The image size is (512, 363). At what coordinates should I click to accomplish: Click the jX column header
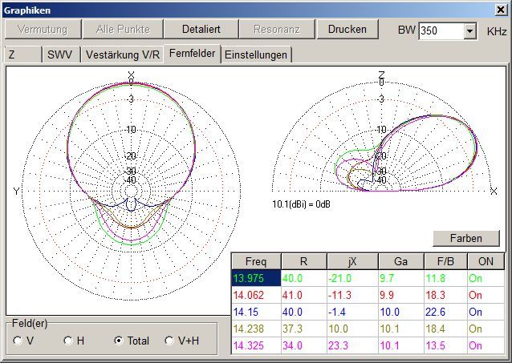352,261
